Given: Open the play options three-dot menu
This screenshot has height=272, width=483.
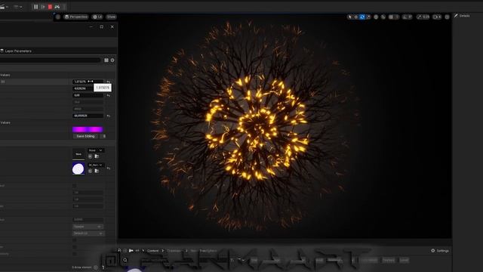Looking at the screenshot, I should point(64,7).
